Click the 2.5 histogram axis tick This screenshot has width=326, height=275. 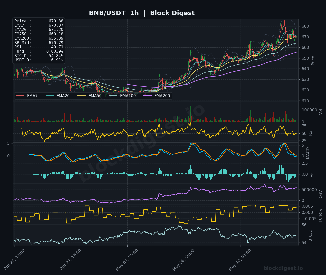(304, 163)
